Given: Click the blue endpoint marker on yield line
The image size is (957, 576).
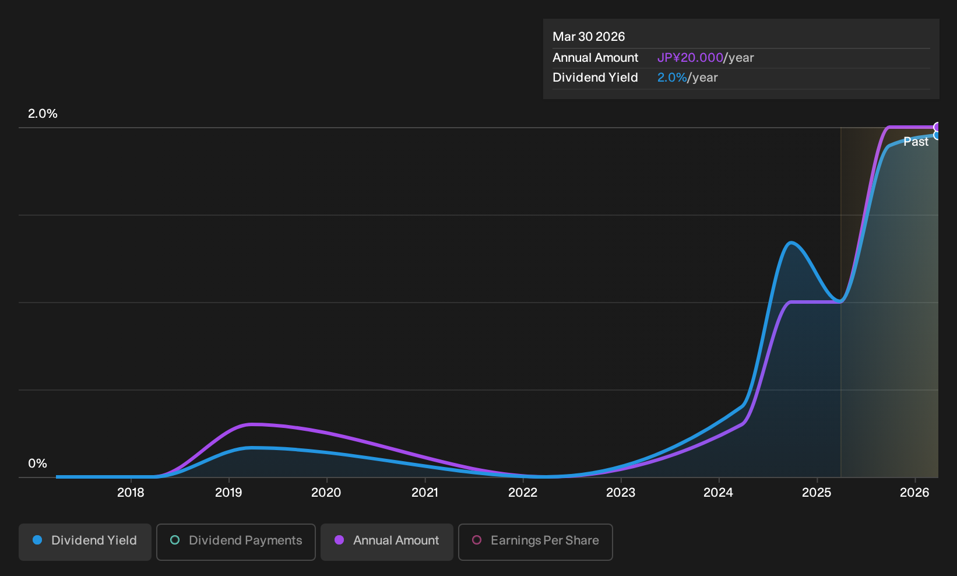Looking at the screenshot, I should click(937, 135).
